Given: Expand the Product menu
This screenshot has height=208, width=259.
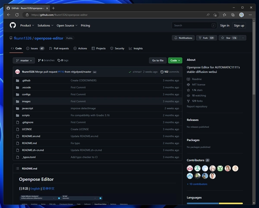Looking at the screenshot, I should pos(27,25).
